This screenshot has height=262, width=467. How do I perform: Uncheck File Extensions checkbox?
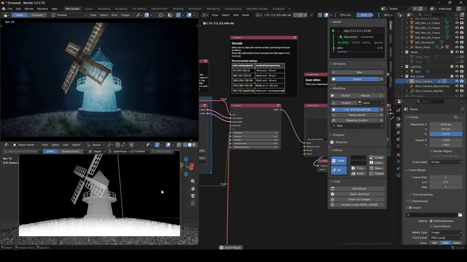click(431, 221)
